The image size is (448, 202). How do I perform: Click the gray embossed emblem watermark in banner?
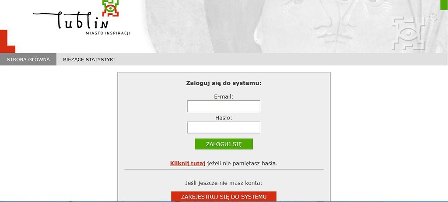tap(409, 34)
